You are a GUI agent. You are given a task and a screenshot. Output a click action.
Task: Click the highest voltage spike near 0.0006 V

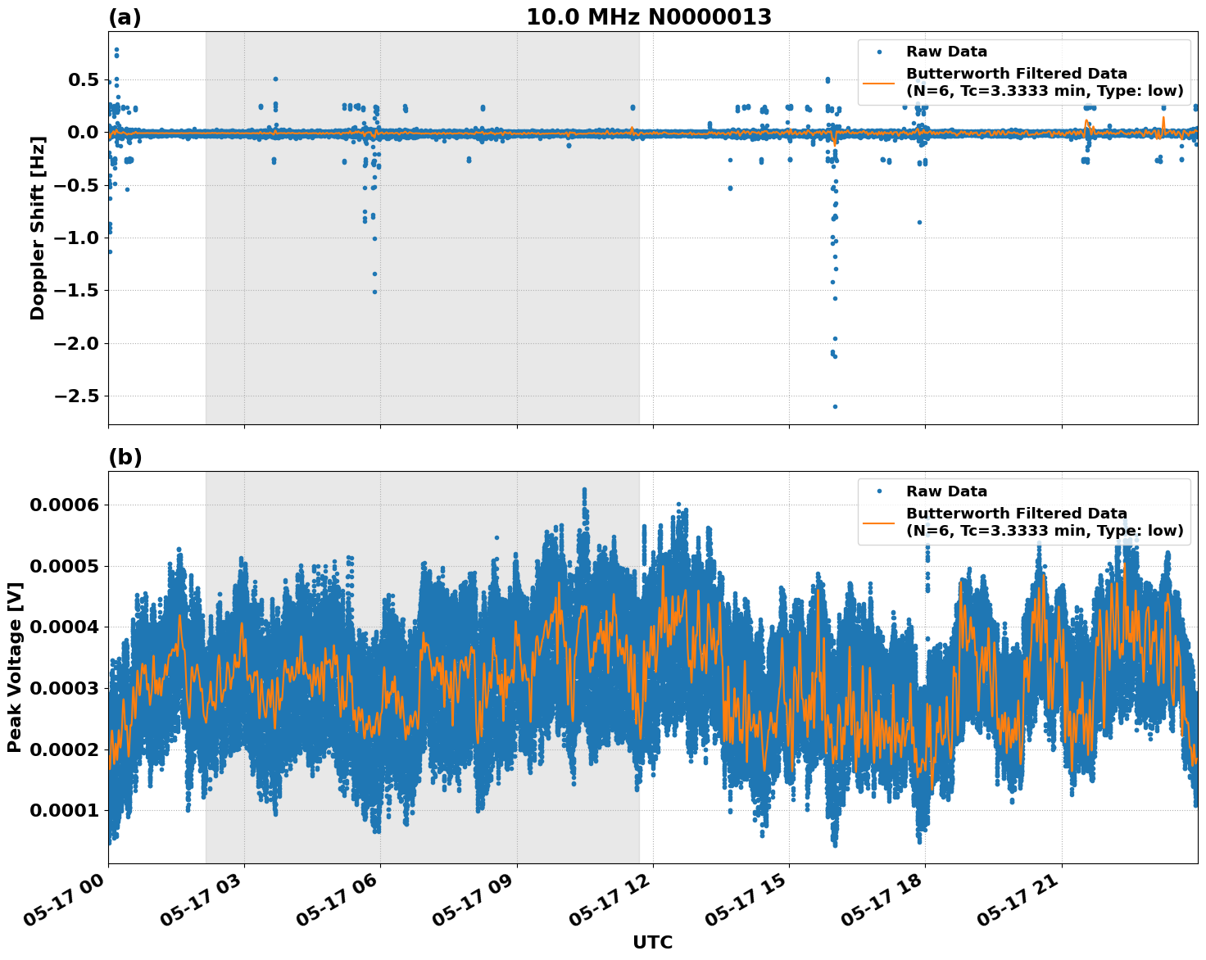pos(583,487)
